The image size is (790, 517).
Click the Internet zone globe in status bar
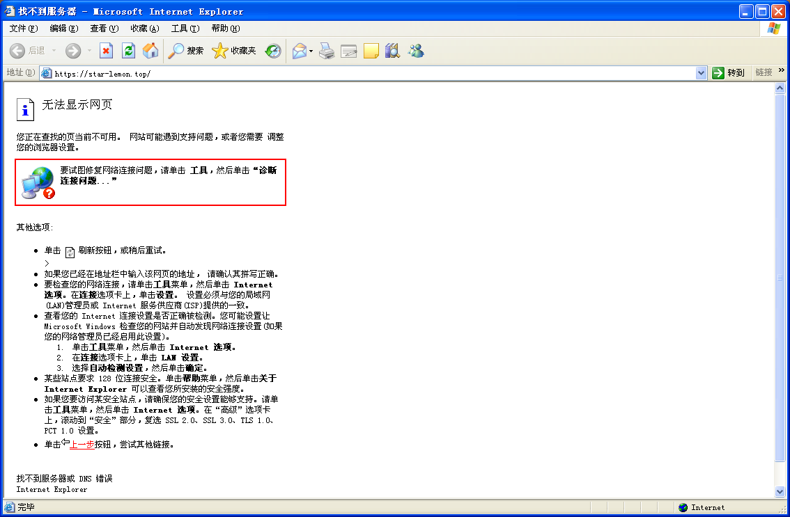point(683,507)
